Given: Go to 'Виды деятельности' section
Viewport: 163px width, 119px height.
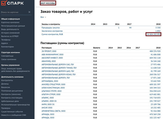Looking at the screenshot, I should click(x=10, y=29).
